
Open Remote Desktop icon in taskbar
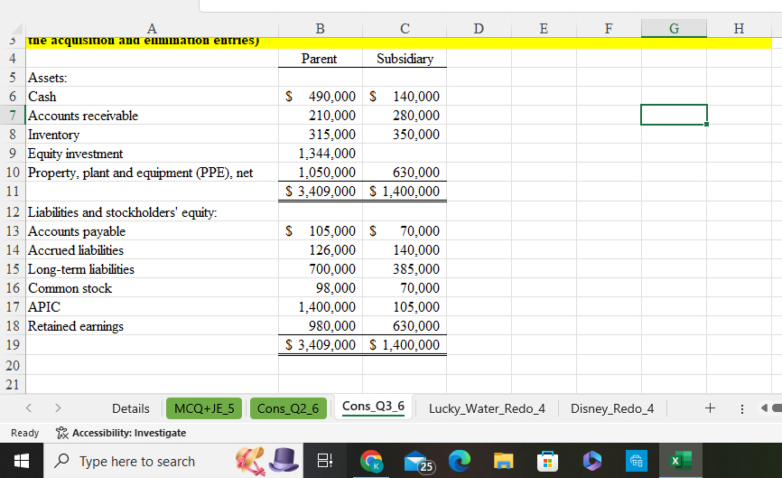(x=637, y=461)
